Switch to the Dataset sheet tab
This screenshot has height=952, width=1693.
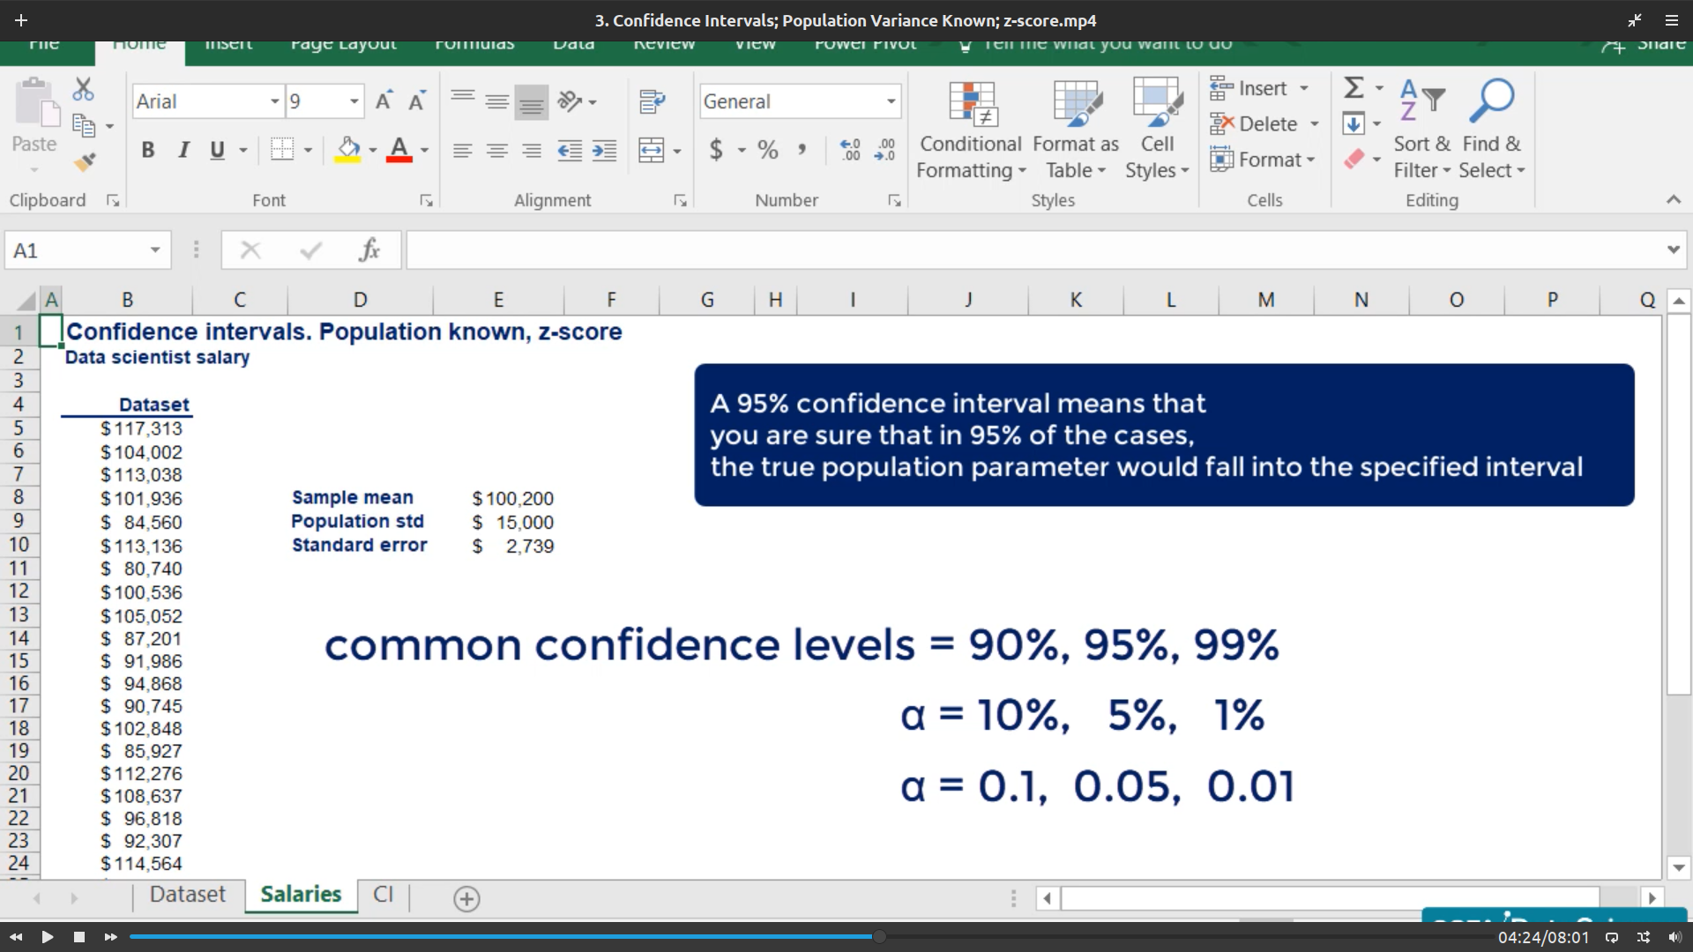(x=187, y=895)
